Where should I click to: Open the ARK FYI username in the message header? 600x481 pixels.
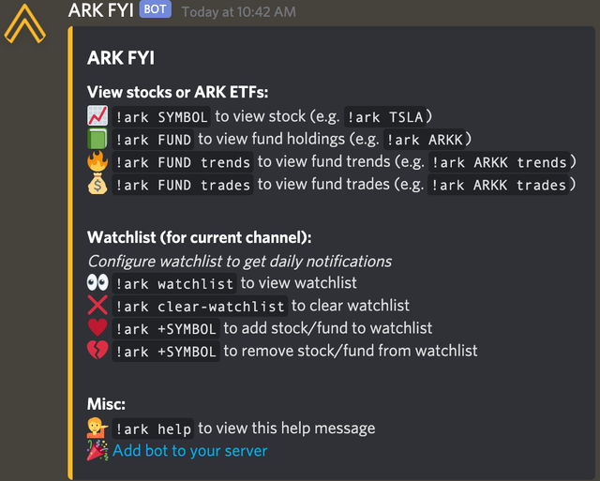[x=100, y=11]
